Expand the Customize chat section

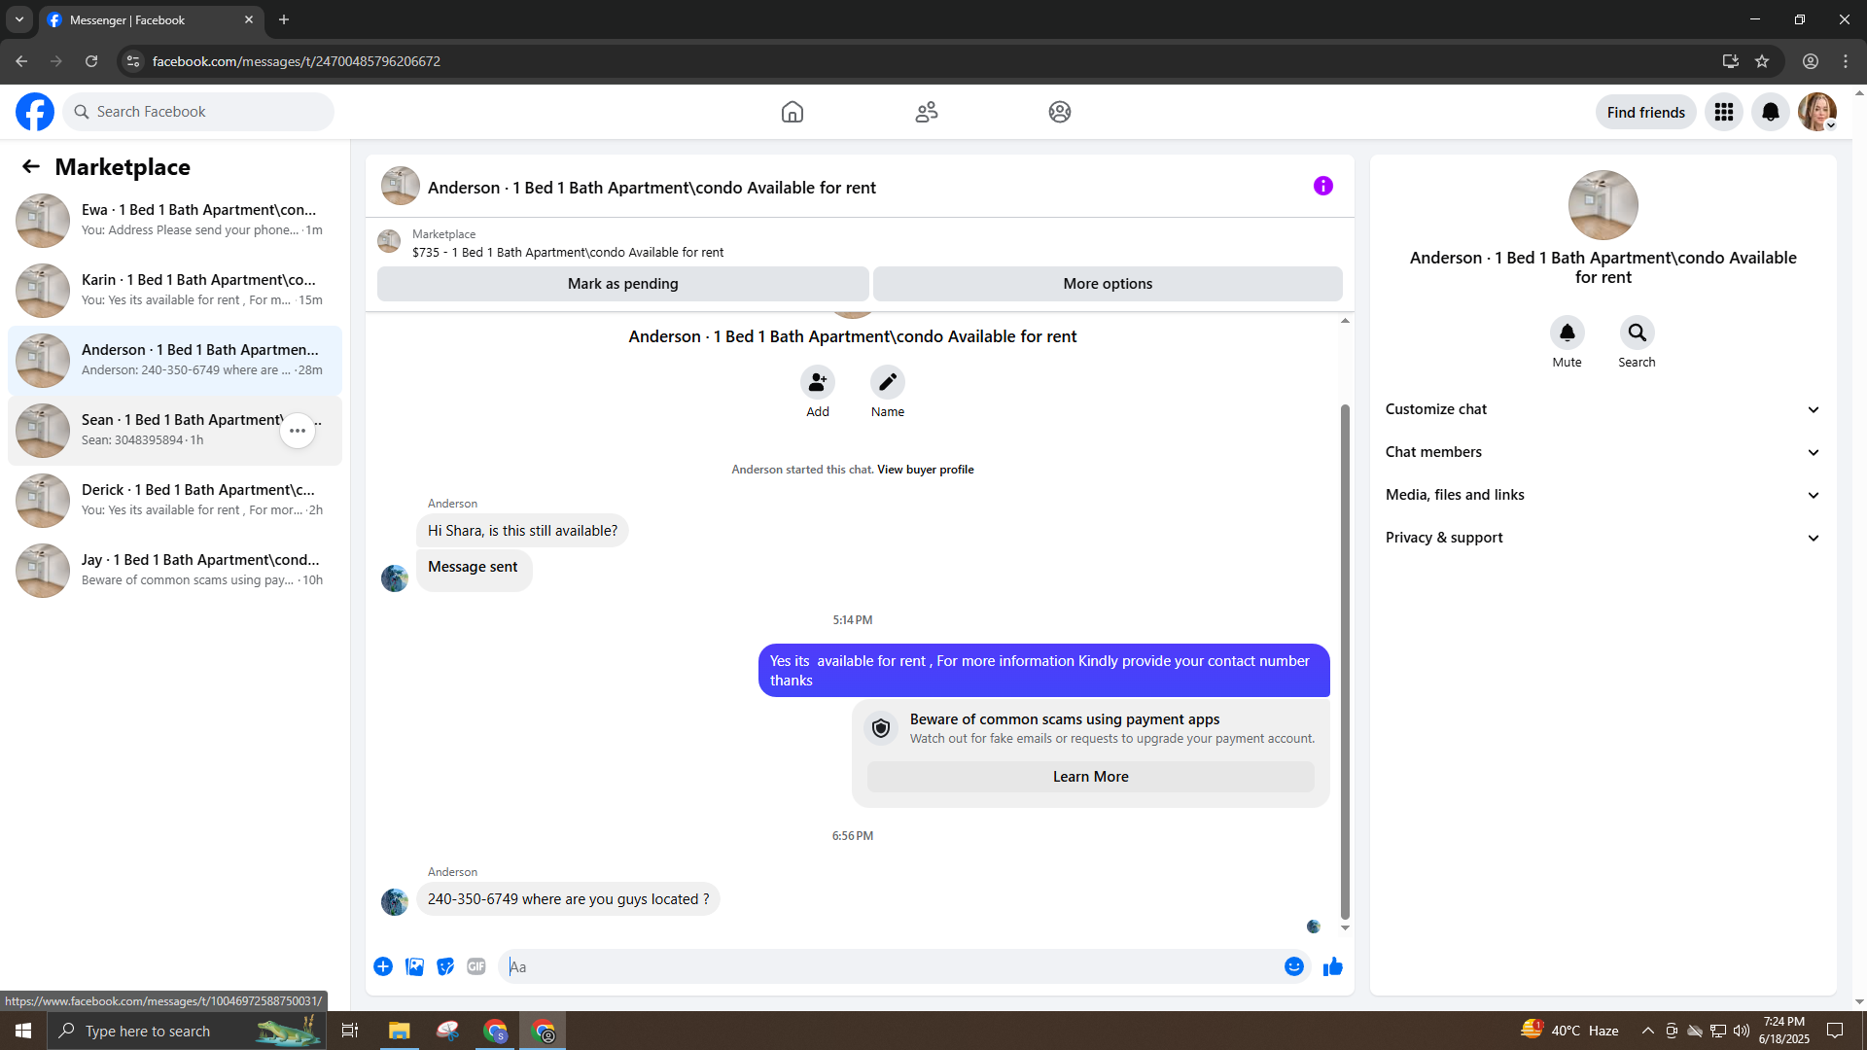(x=1603, y=409)
